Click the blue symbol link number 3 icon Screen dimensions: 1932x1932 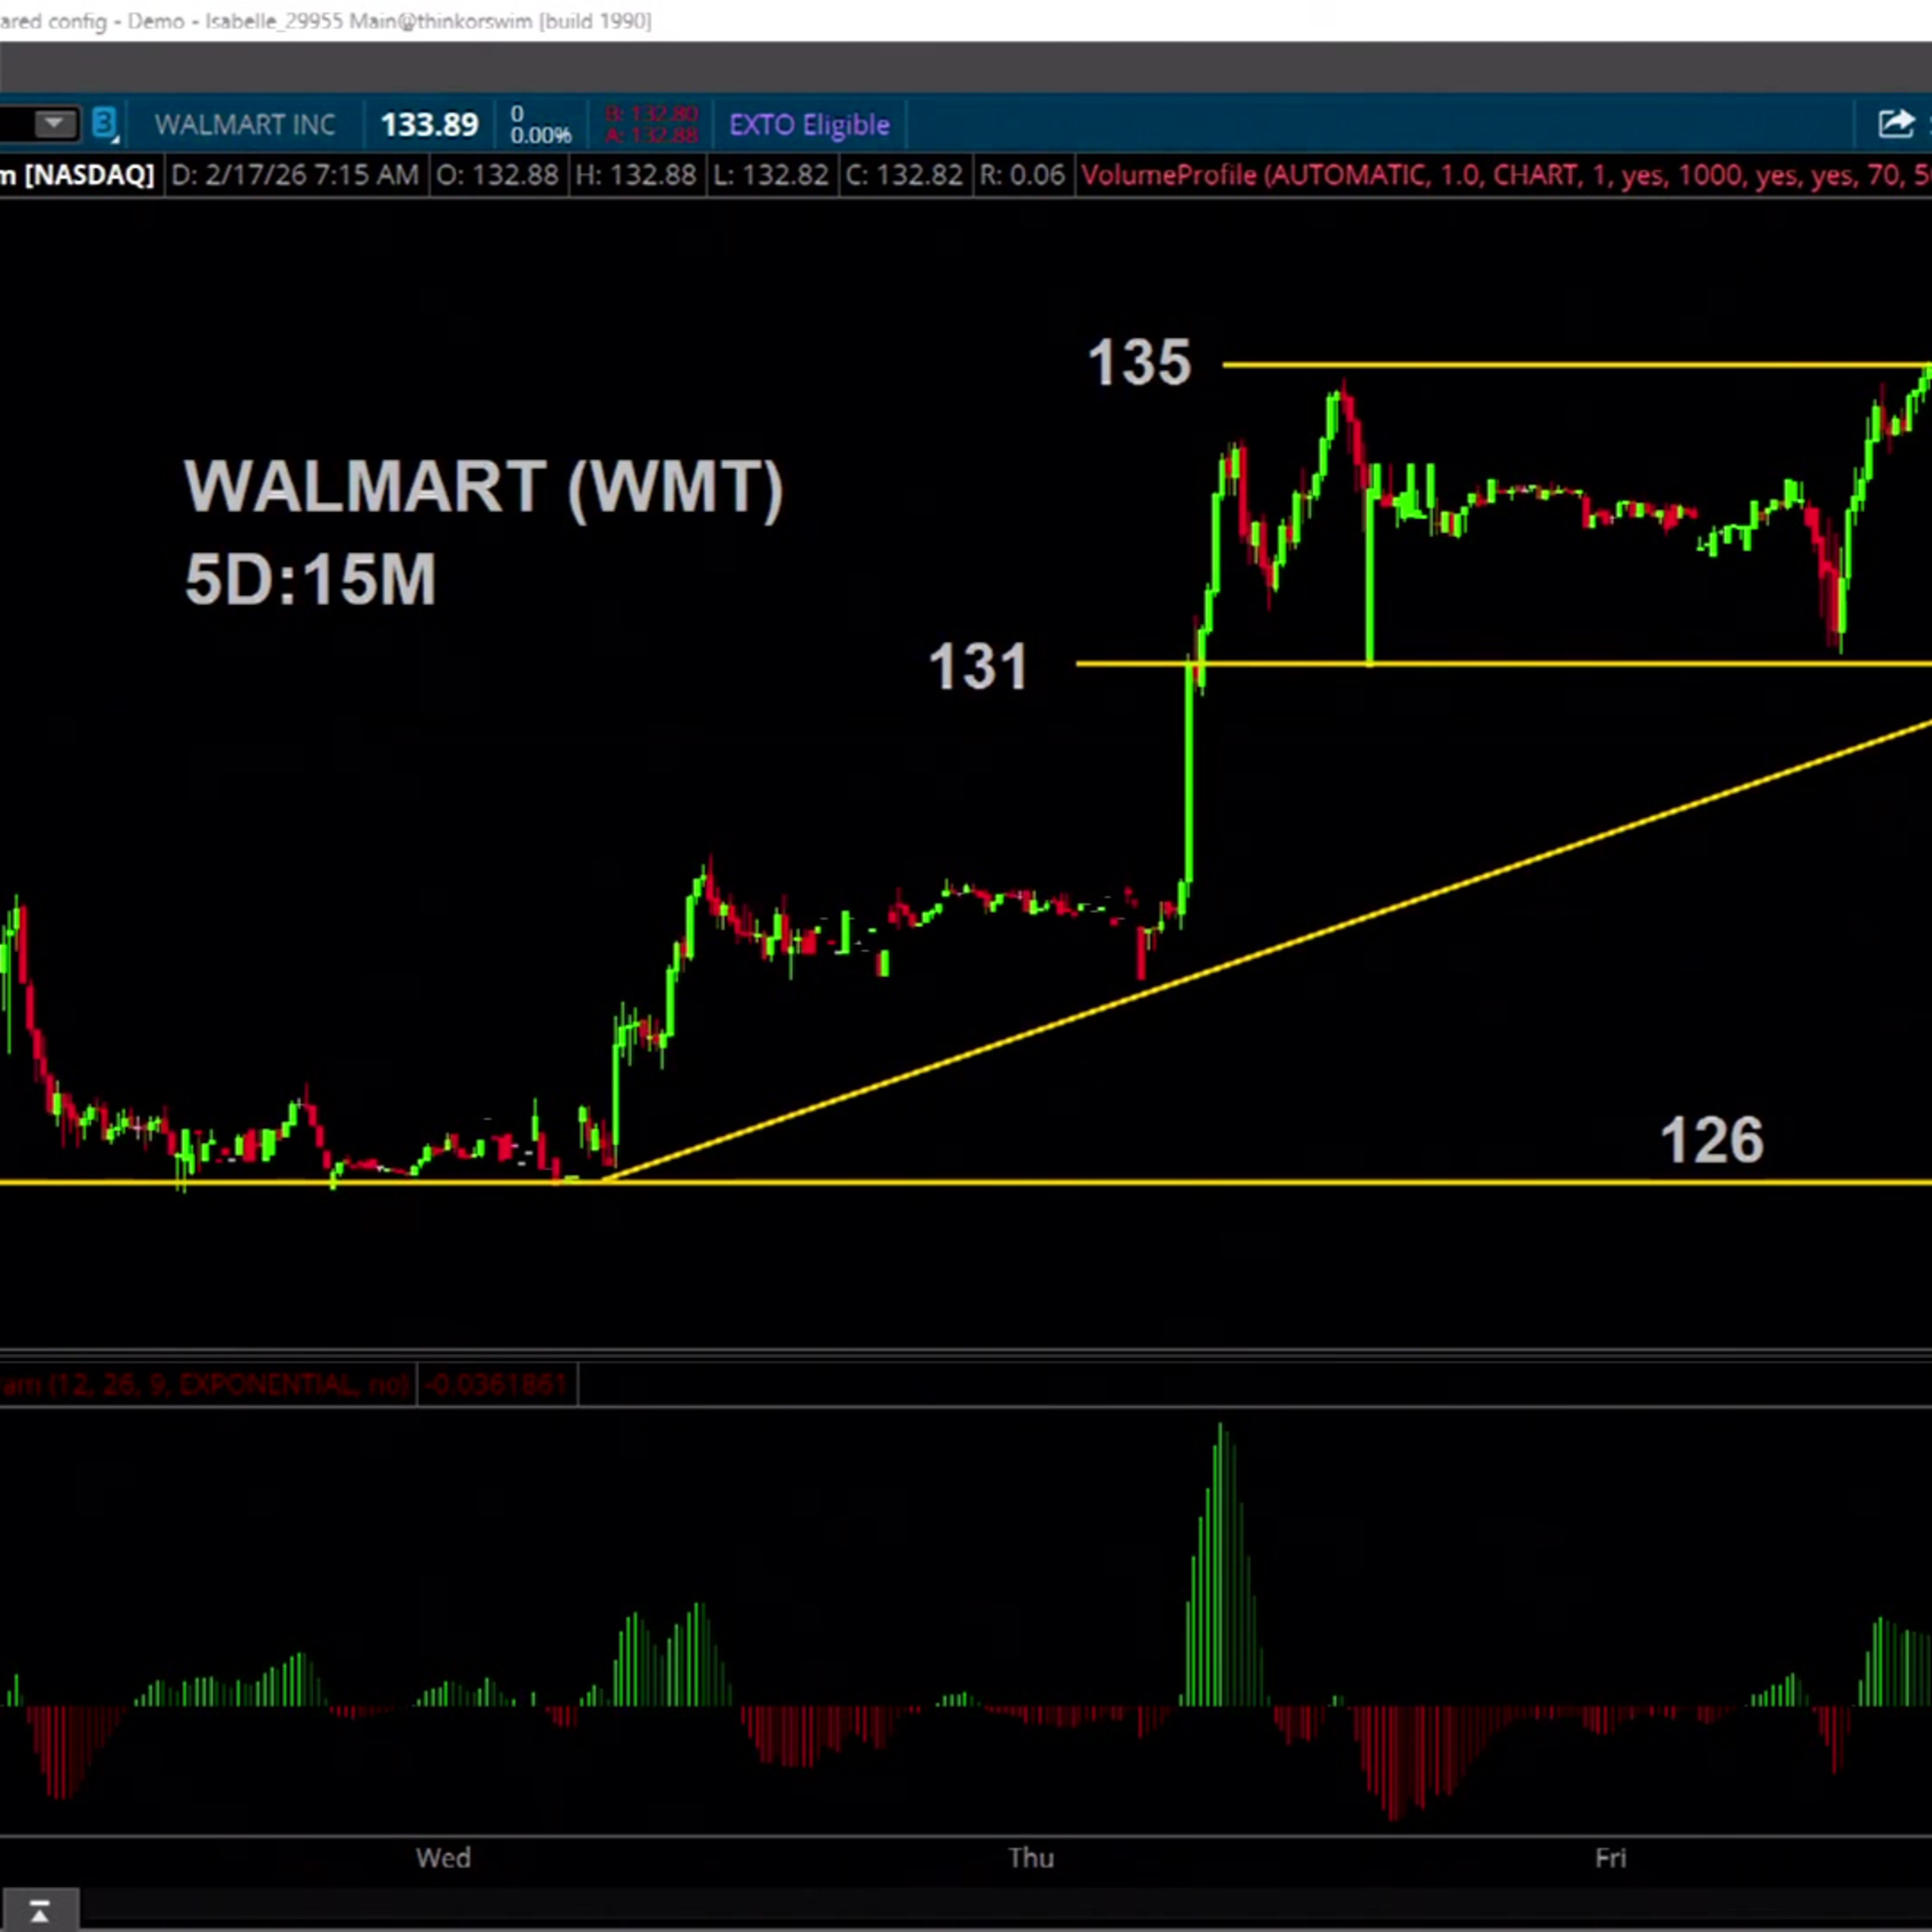click(x=105, y=124)
